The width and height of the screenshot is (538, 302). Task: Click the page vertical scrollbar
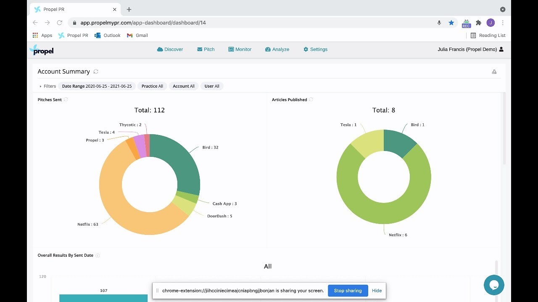(x=504, y=128)
